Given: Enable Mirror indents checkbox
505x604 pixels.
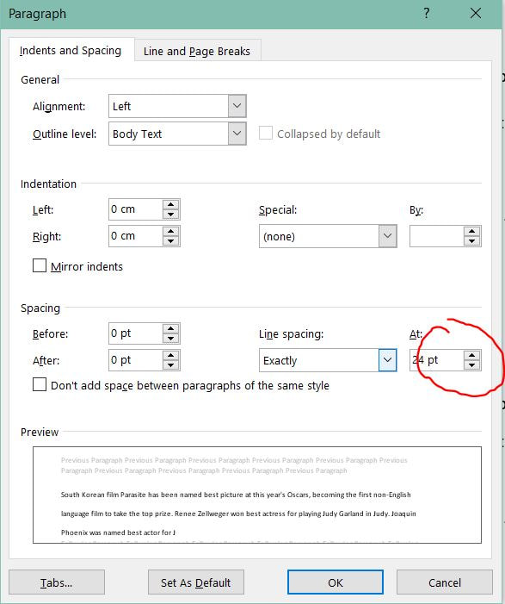Looking at the screenshot, I should pos(40,265).
